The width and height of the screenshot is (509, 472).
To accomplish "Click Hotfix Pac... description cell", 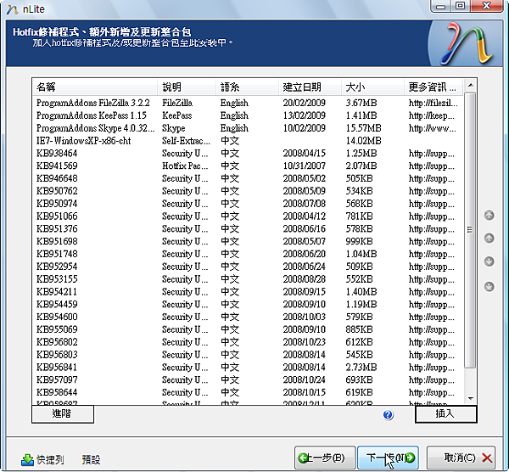I will [185, 166].
